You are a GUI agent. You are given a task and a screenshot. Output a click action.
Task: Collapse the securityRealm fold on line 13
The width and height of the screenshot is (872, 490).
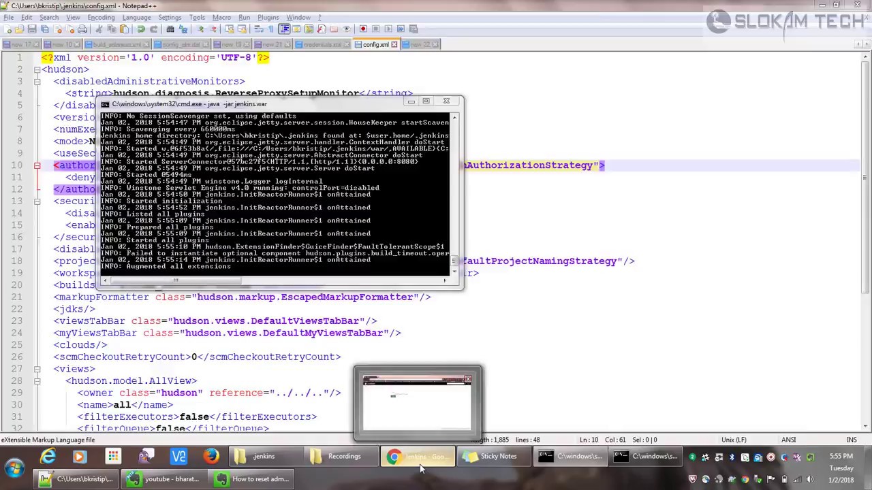(37, 201)
